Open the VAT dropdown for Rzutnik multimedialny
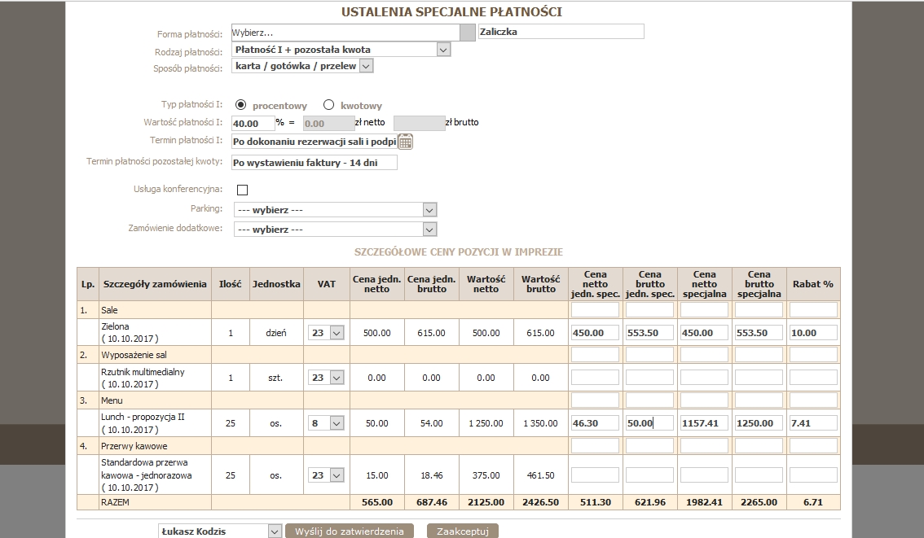 click(326, 378)
